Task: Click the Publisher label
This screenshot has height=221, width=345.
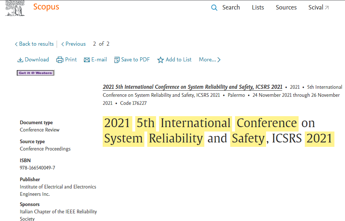Action: coord(30,179)
